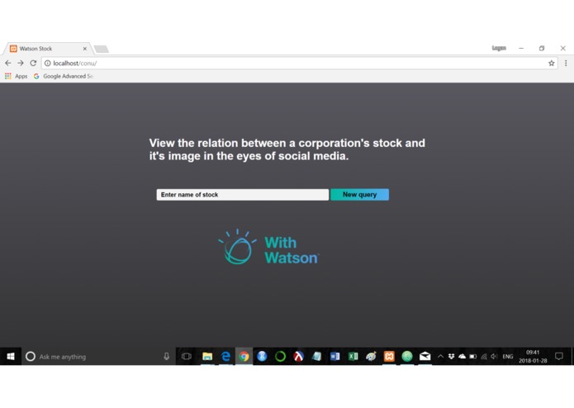Open Task View from the taskbar
The image size is (574, 408).
pos(187,357)
